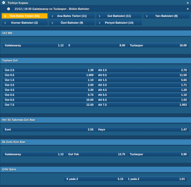191x187 pixels.
Task: Pick draw X at 8.00 odds
Action: coord(97,45)
